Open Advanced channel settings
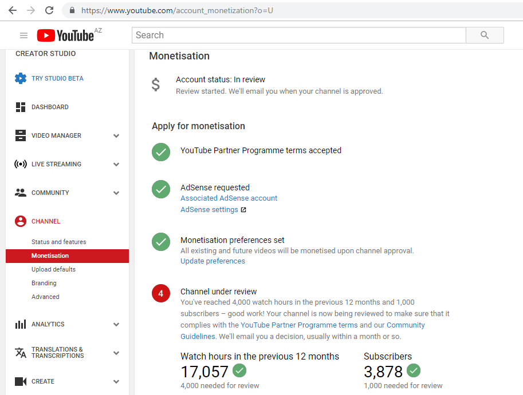This screenshot has height=395, width=523. (45, 297)
